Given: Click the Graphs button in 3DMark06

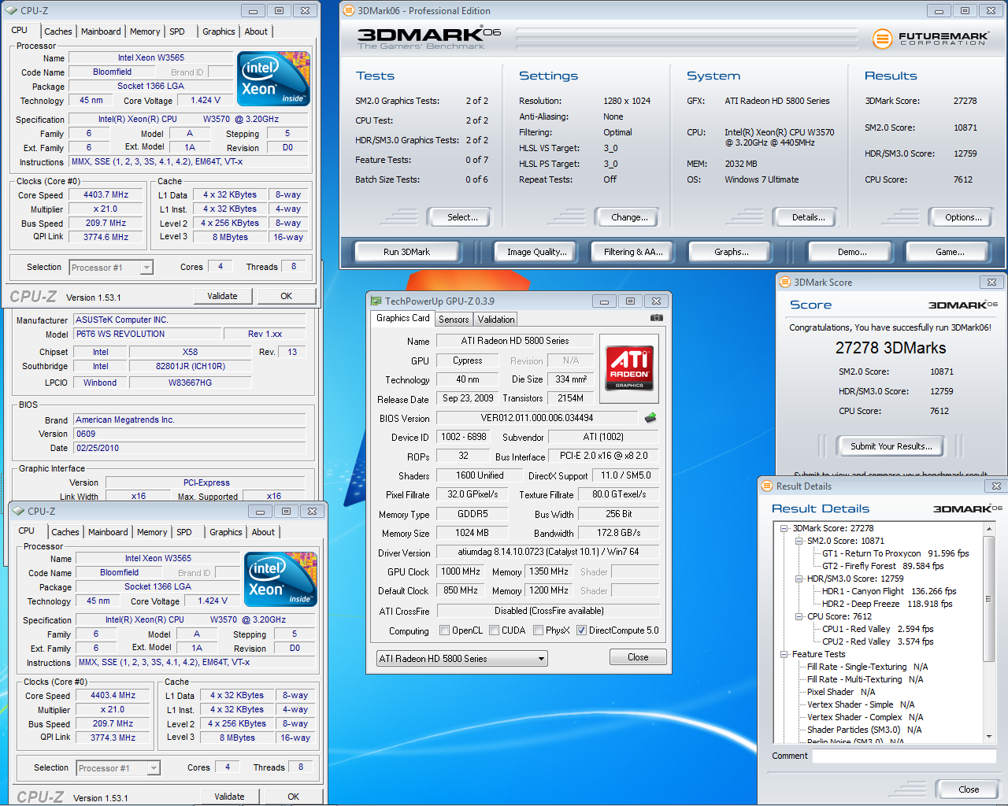Looking at the screenshot, I should click(732, 252).
